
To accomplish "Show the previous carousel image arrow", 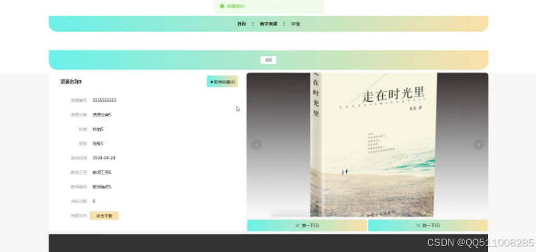I will coord(256,145).
